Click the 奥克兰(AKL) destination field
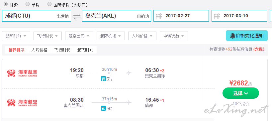The height and width of the screenshot is (121, 272). point(117,16)
